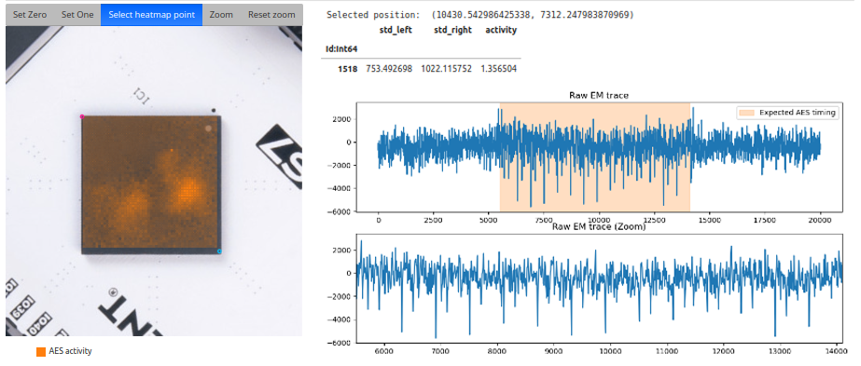Click the cyan marker at chip corner
This screenshot has height=366, width=861.
point(219,251)
